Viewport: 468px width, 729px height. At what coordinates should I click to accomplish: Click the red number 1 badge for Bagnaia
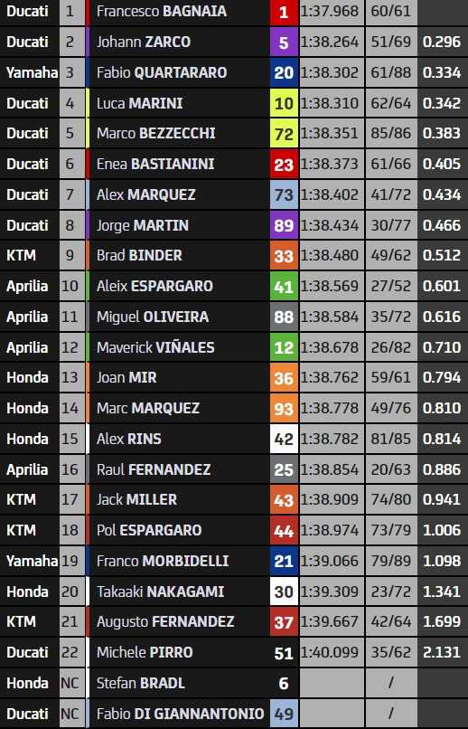(x=284, y=12)
